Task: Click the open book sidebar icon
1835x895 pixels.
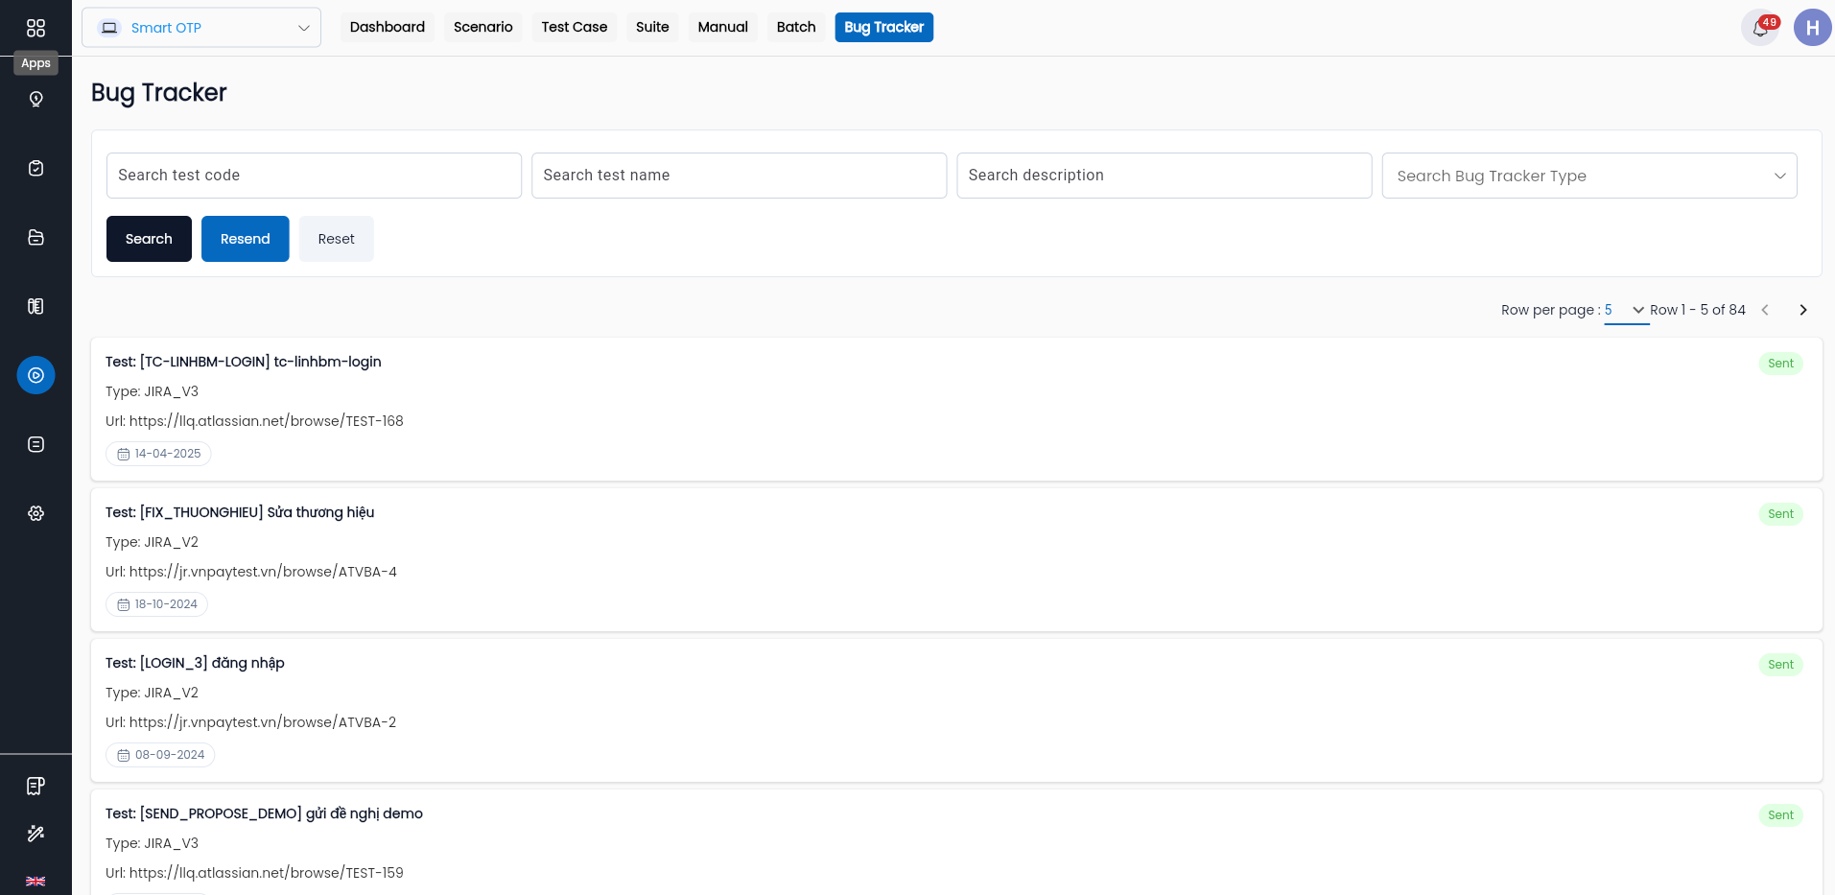Action: [x=35, y=306]
